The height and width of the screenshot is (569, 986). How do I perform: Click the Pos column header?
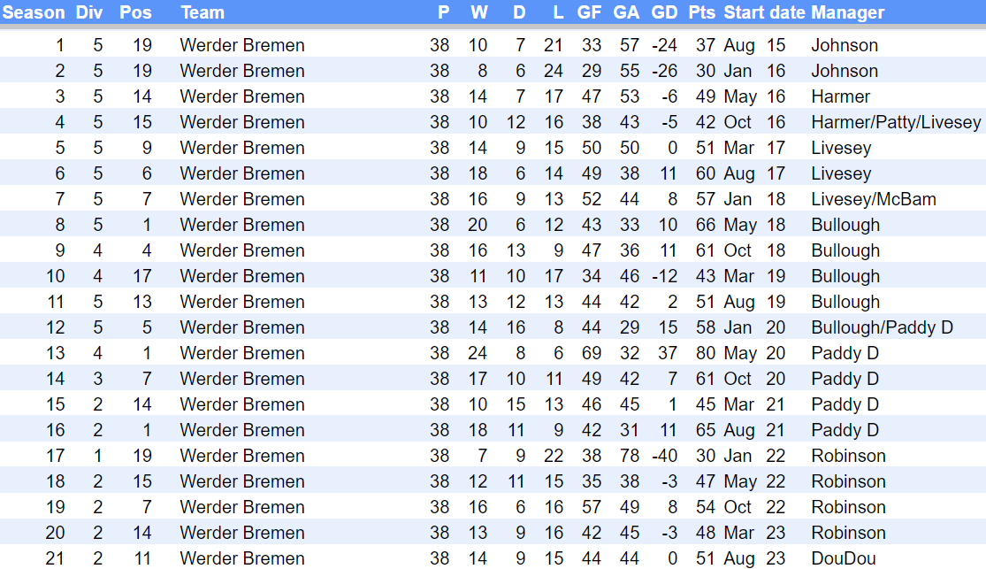click(135, 12)
